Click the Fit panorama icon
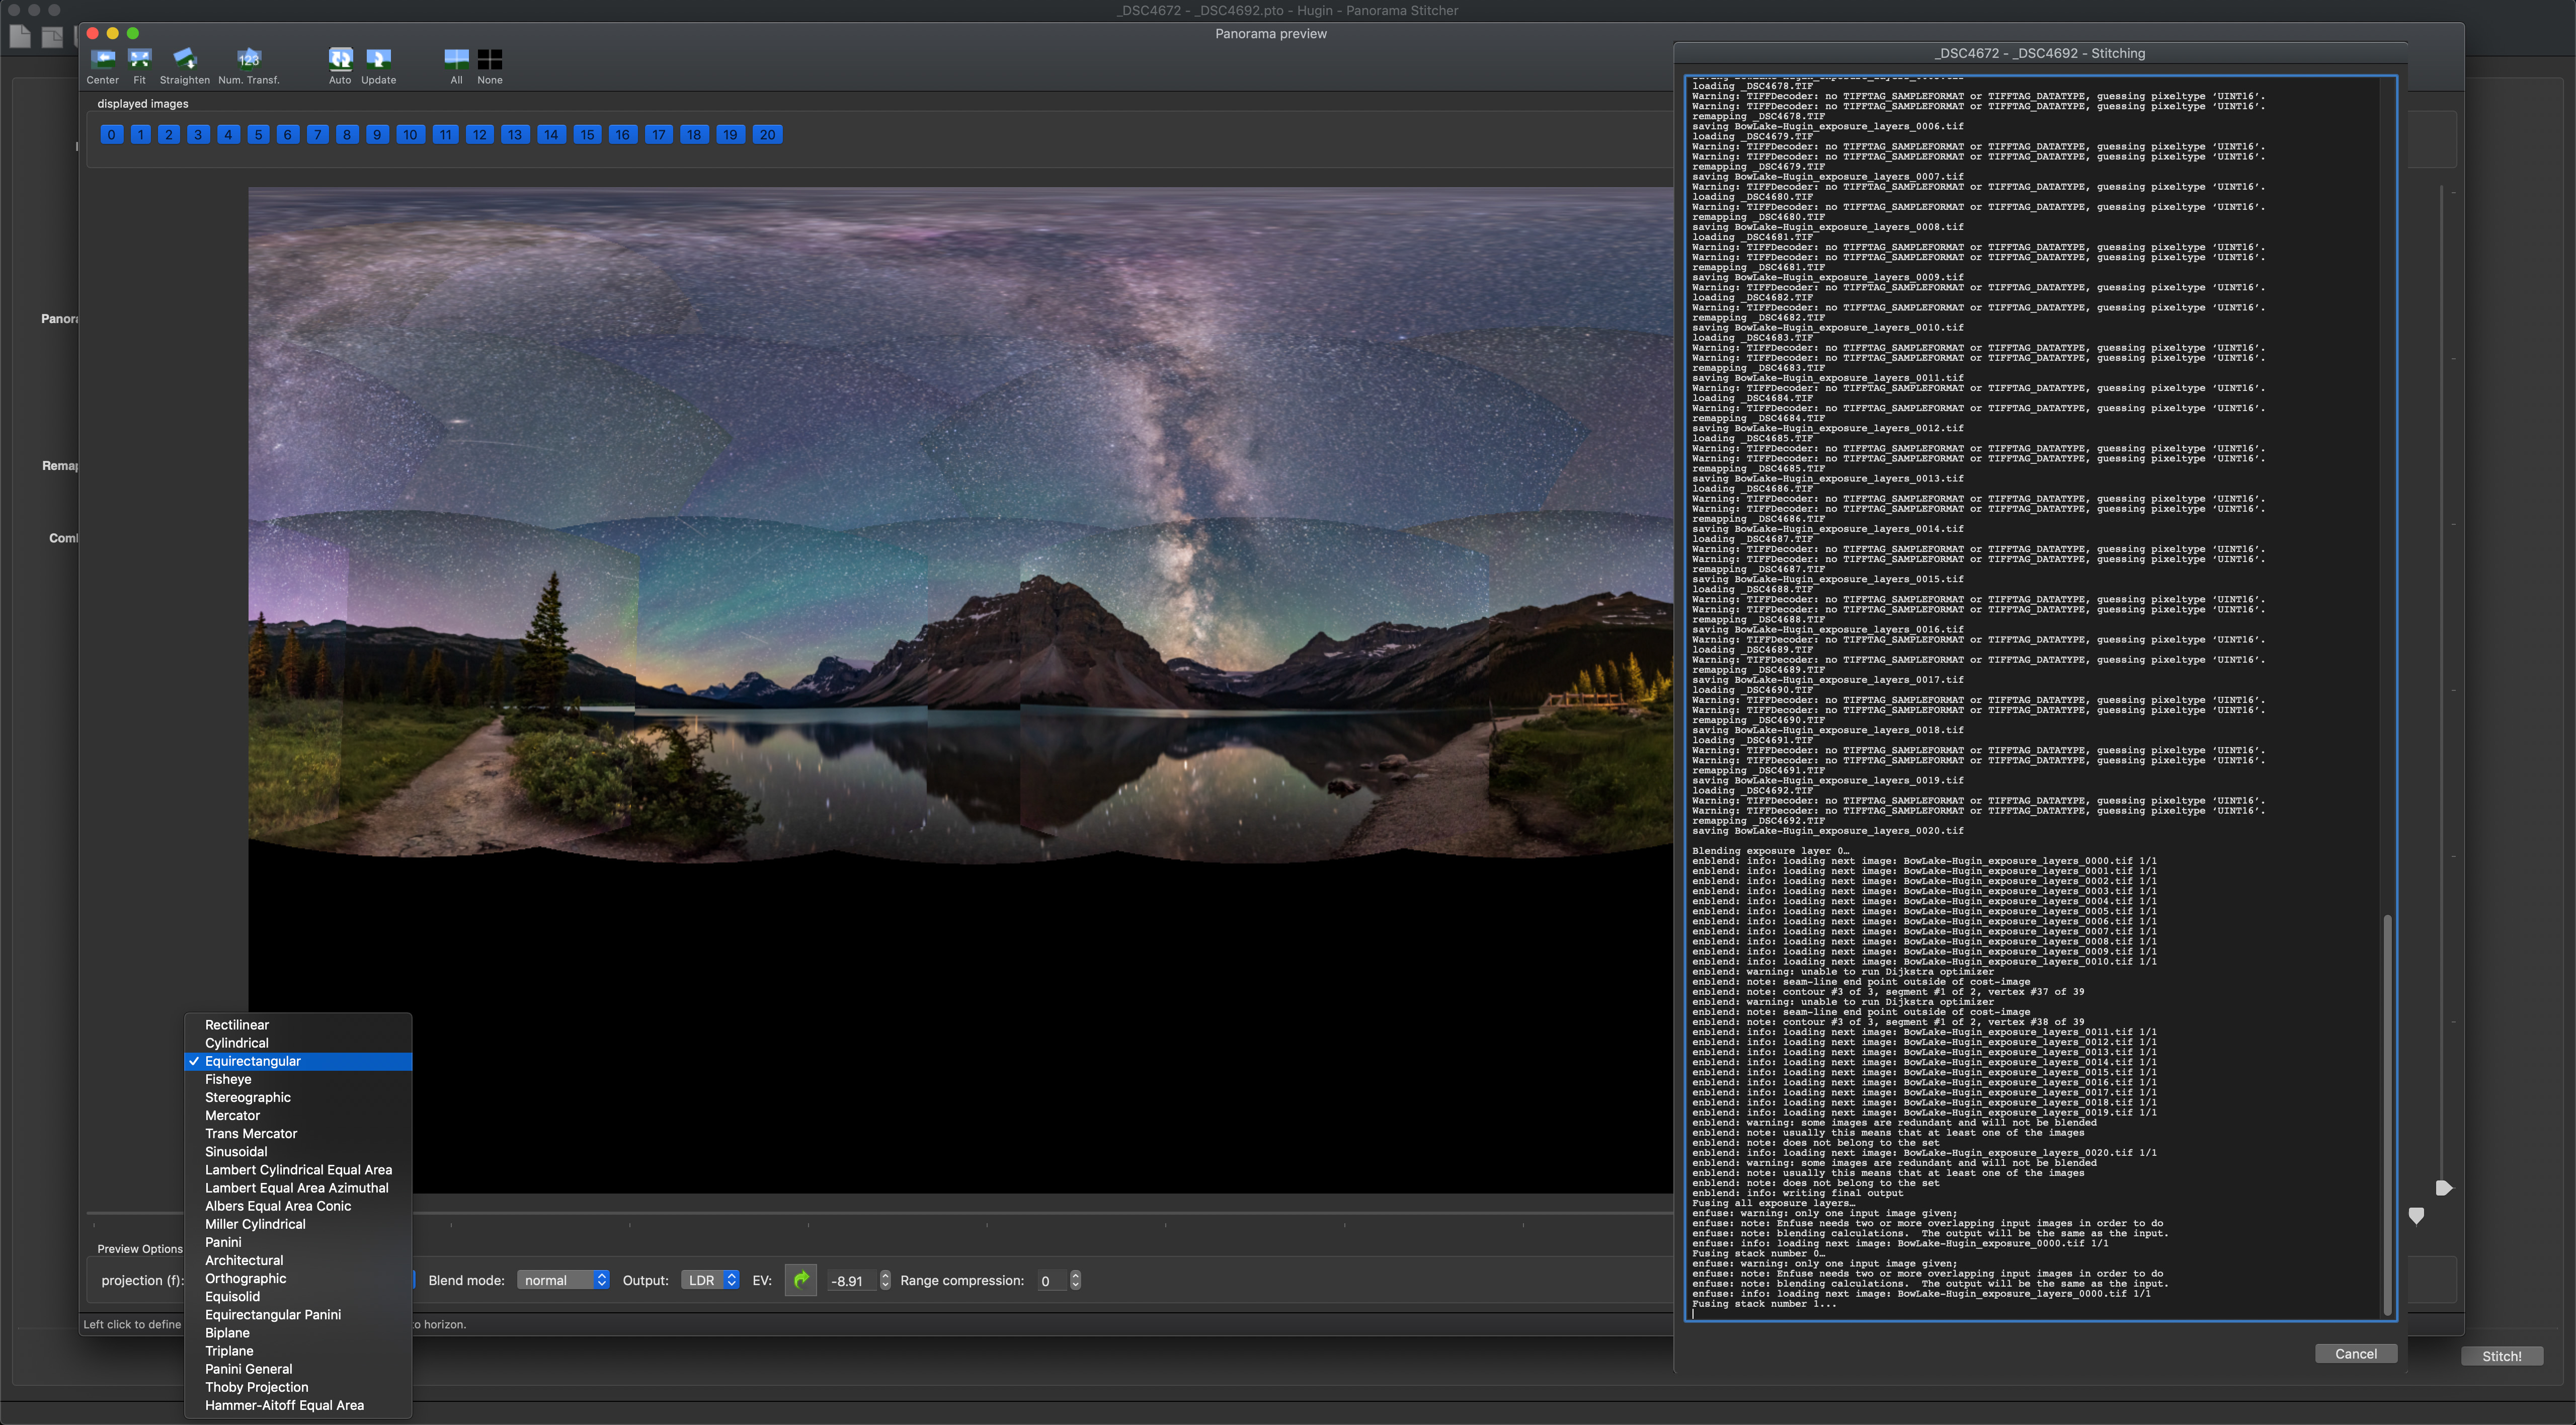This screenshot has width=2576, height=1425. pyautogui.click(x=139, y=59)
